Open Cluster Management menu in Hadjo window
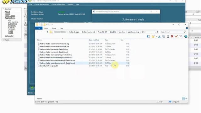Viewport: 201px width, 113px height. (x=42, y=4)
